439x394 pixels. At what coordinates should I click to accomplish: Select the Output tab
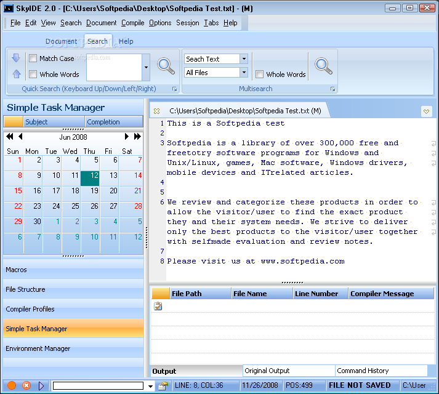[x=196, y=371]
